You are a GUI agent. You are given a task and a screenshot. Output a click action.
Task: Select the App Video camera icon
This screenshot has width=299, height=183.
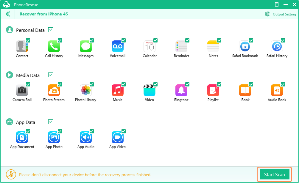[117, 137]
